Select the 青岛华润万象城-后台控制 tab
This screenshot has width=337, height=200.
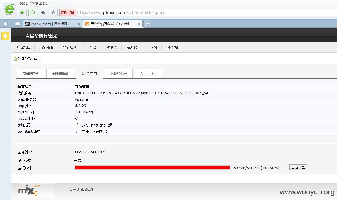(x=113, y=24)
